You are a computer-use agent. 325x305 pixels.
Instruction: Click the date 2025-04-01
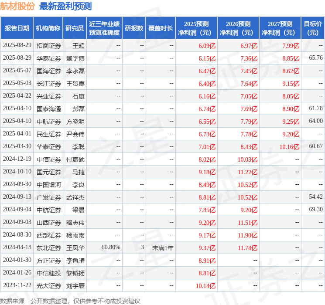point(17,134)
